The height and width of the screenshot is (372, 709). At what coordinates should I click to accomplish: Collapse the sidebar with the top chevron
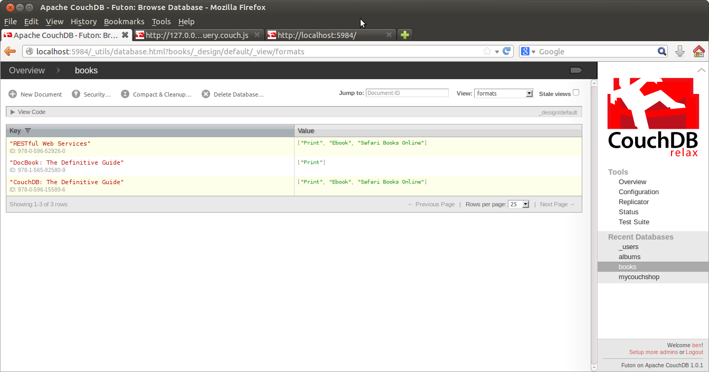pos(701,70)
